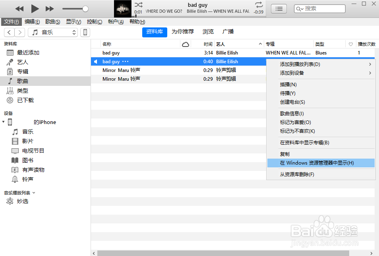Skip to next track with fast-forward button
379x256 pixels.
(50, 9)
